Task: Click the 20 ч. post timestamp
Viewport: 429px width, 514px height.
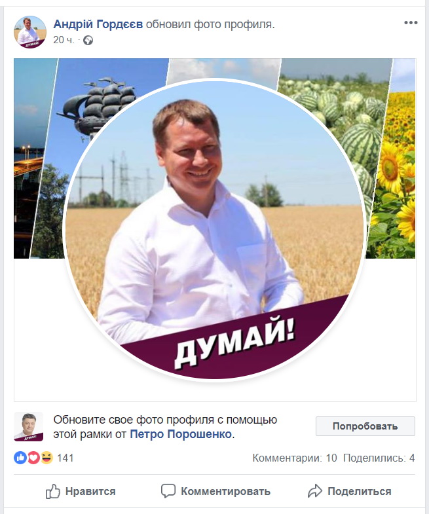Action: point(64,40)
